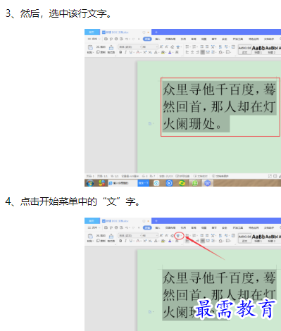Increase indent in step 3 screenshot ribbon

click(207, 46)
